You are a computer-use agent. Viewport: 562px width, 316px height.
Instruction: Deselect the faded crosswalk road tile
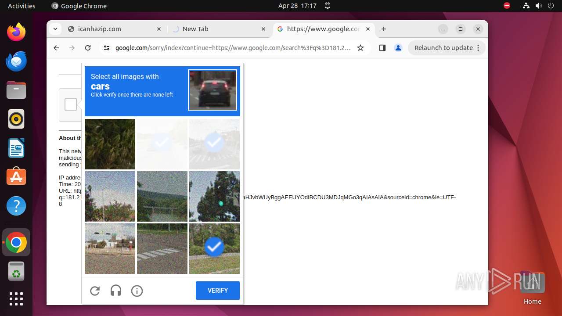[x=214, y=144]
